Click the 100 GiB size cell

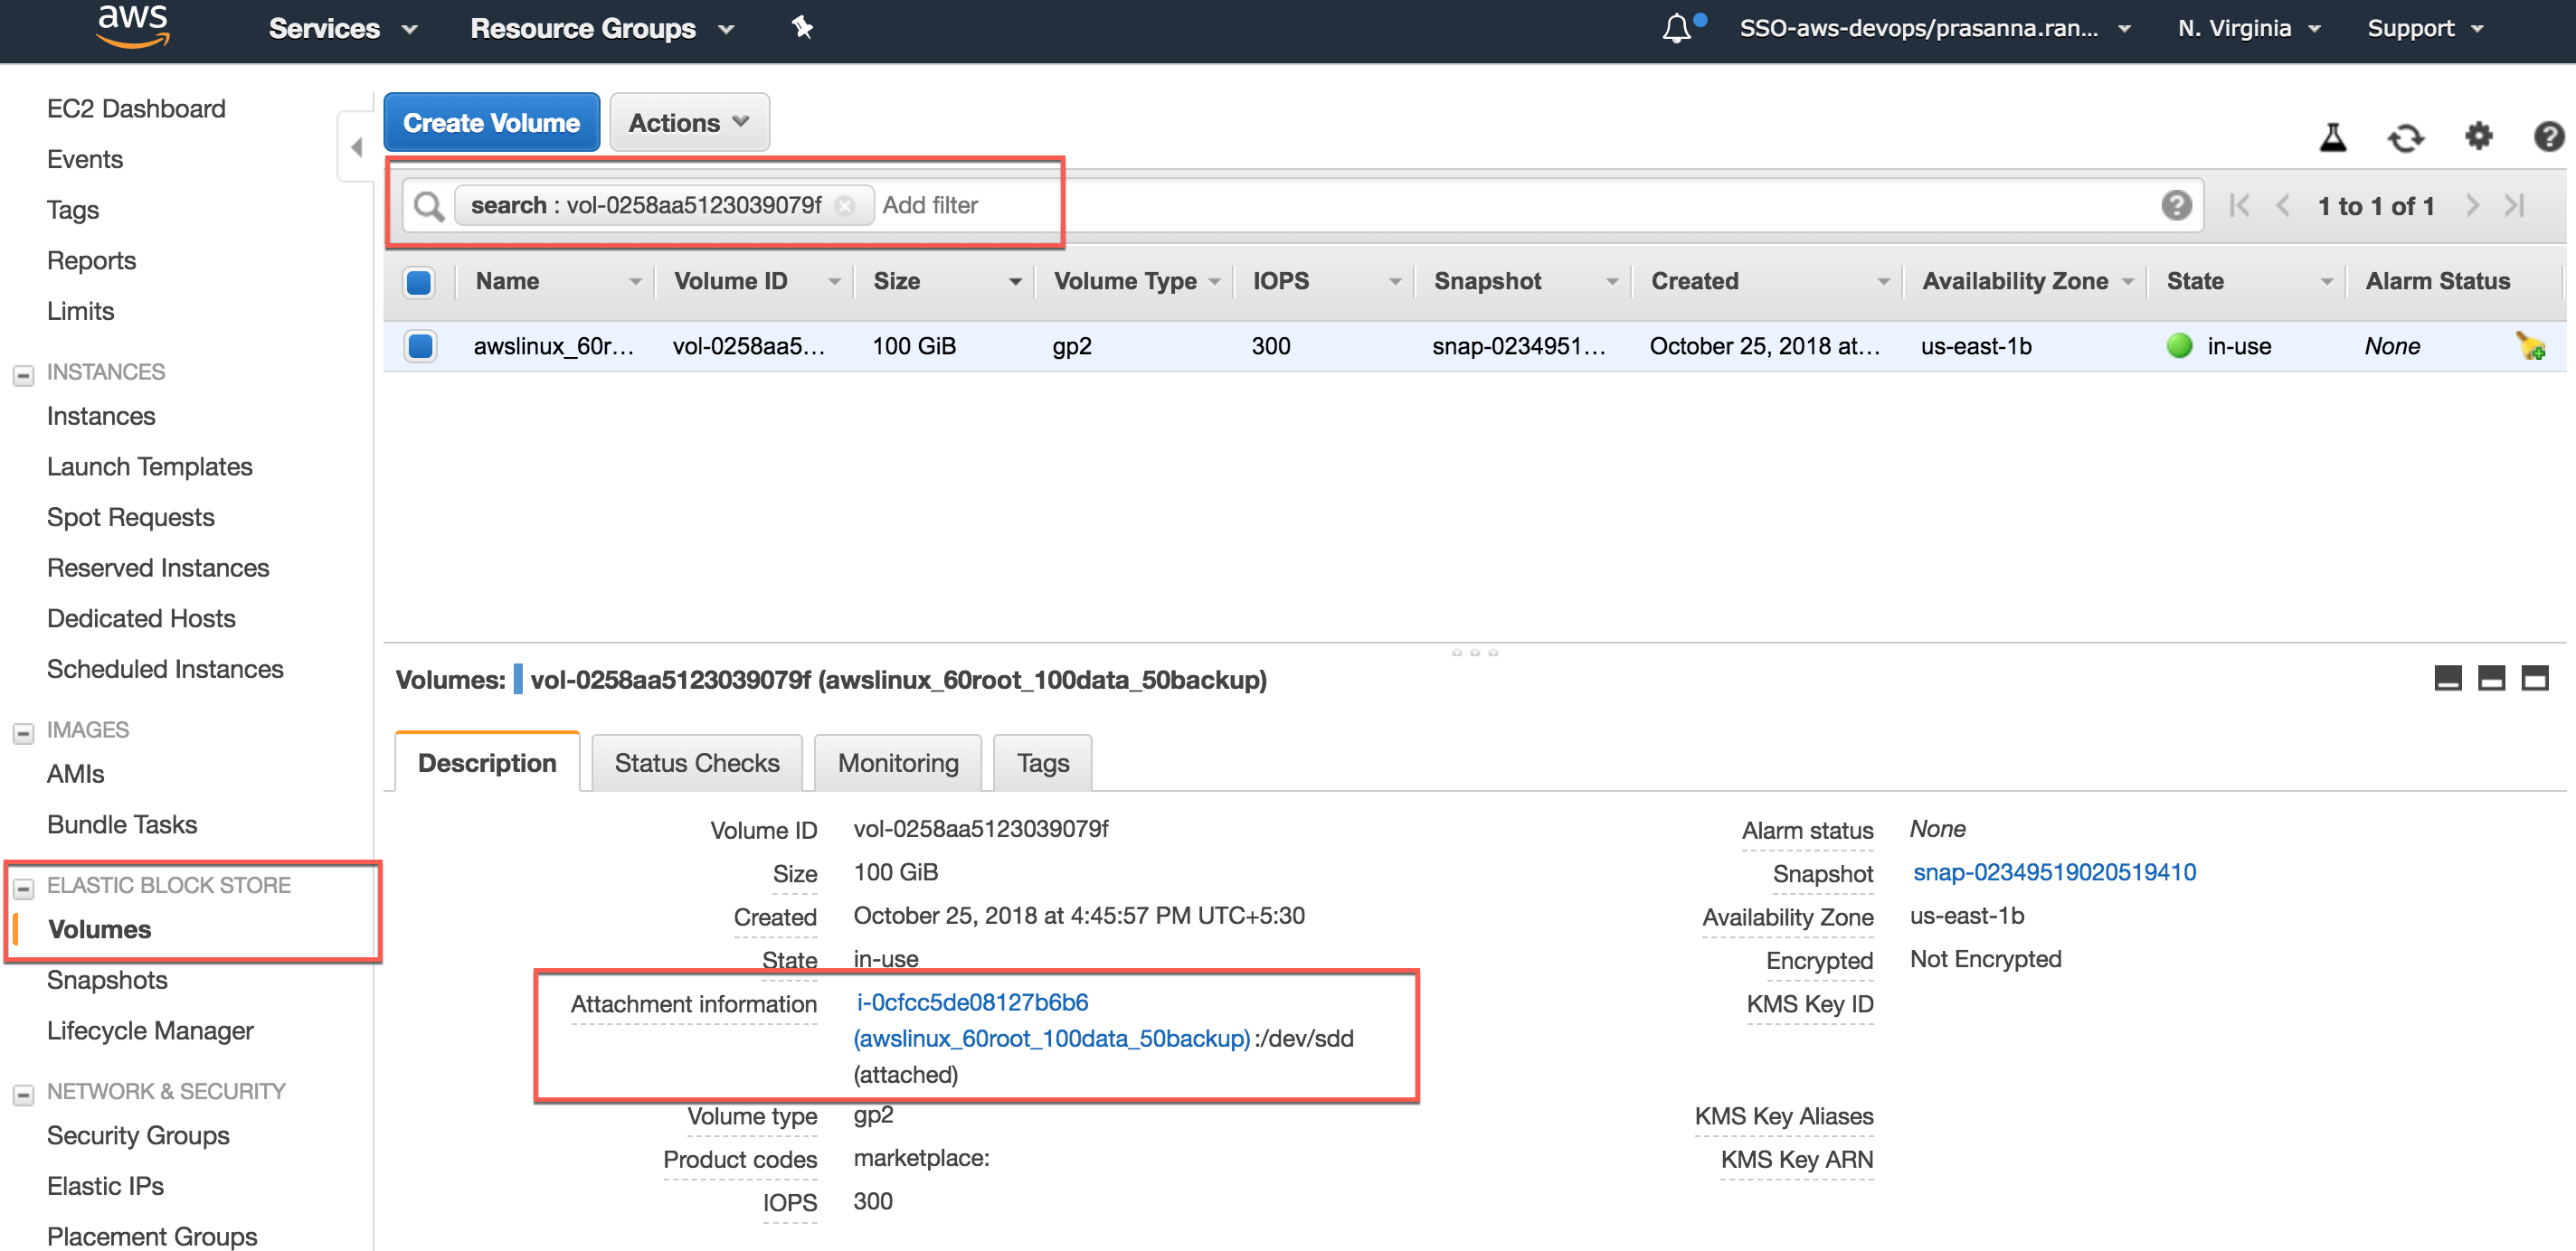pyautogui.click(x=914, y=345)
